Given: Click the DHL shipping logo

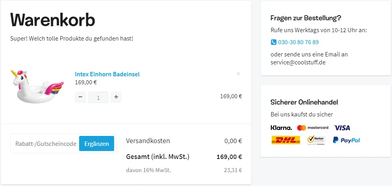Looking at the screenshot, I should 285,140.
